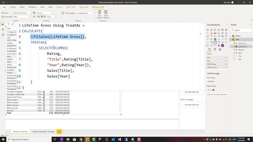Select the funnel chart visual

211,36
